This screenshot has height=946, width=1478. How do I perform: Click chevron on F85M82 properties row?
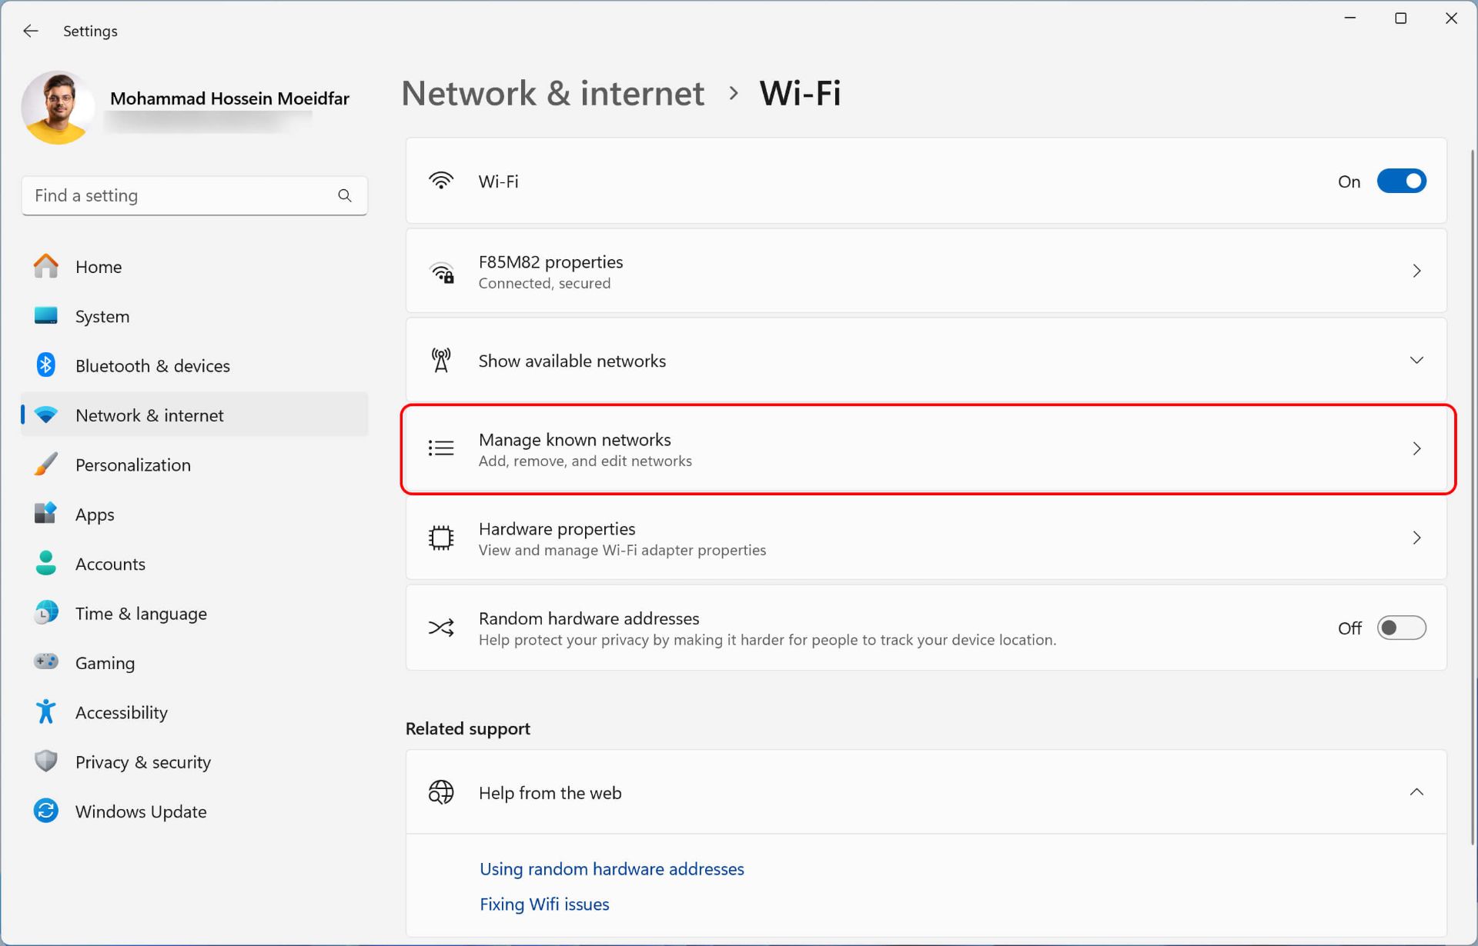point(1416,271)
